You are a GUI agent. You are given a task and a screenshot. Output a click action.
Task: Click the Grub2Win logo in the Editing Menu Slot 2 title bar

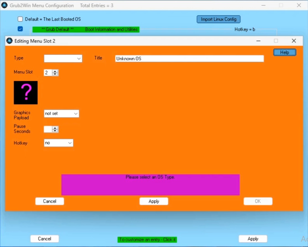coord(9,41)
